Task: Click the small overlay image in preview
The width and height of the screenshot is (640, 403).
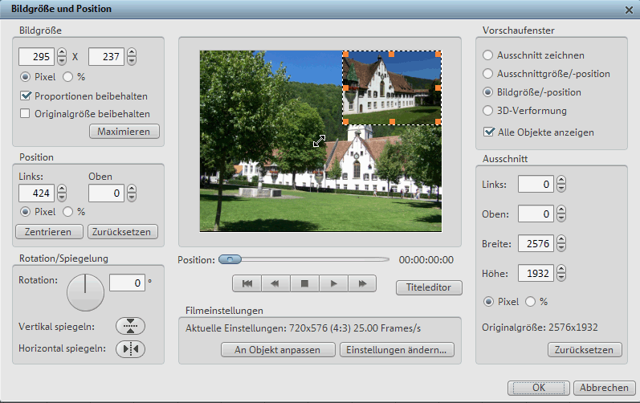Action: pyautogui.click(x=392, y=88)
